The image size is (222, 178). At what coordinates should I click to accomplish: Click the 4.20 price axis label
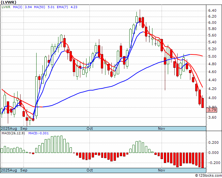point(212,89)
